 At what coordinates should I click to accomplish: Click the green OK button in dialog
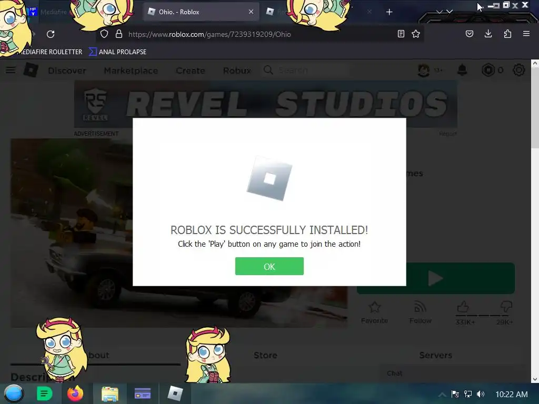pos(269,266)
